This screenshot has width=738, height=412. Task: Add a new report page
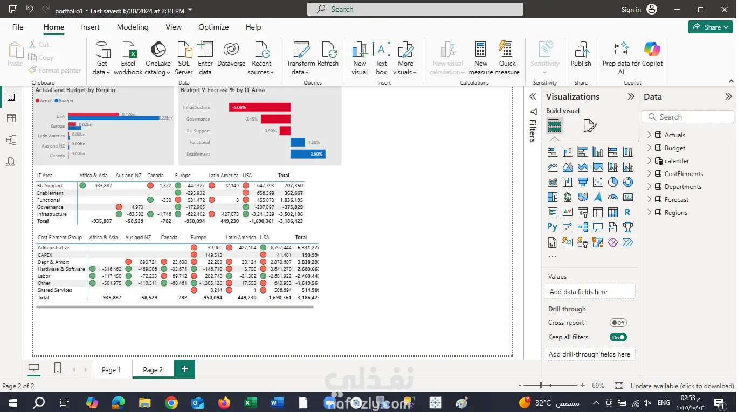(x=184, y=369)
